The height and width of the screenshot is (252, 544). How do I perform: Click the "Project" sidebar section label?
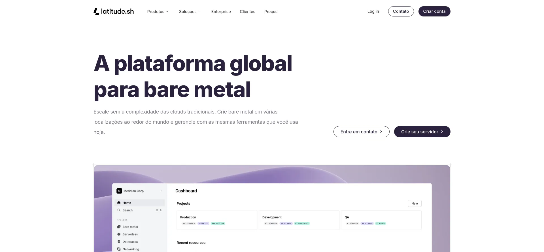coord(122,220)
